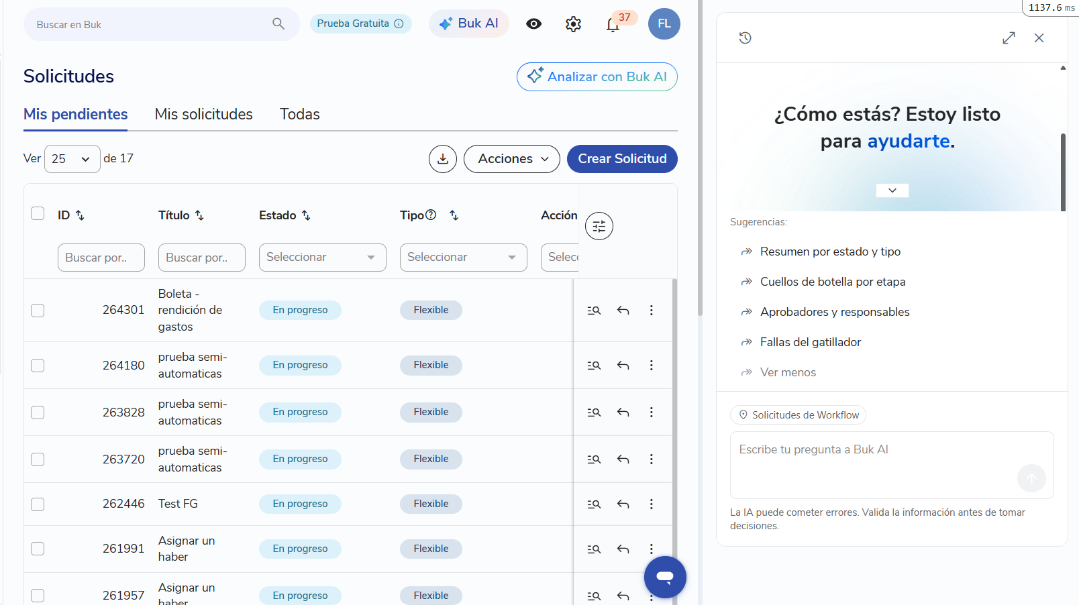Tick the checkbox for request 262446
Screen dimensions: 1079x605
(x=38, y=504)
